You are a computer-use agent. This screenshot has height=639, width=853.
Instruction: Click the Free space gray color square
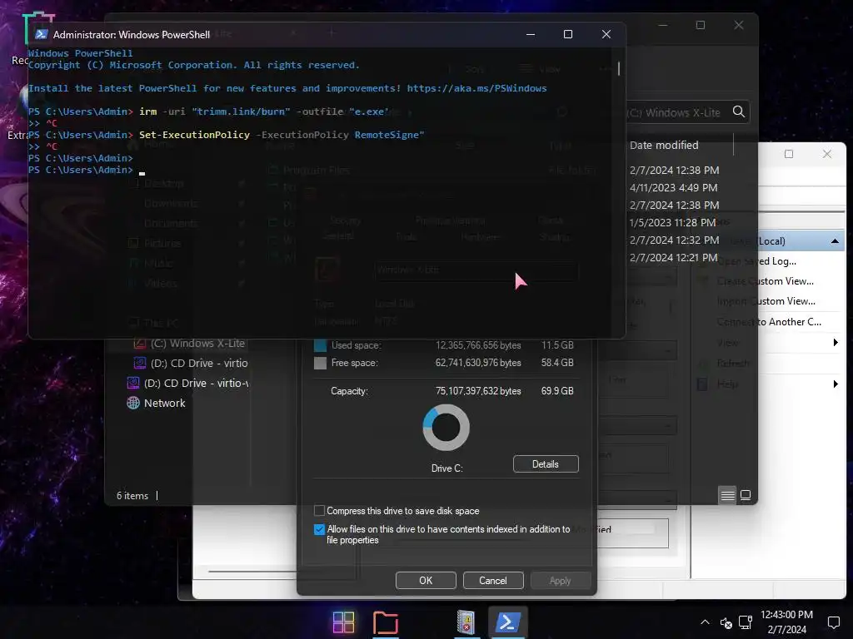321,363
